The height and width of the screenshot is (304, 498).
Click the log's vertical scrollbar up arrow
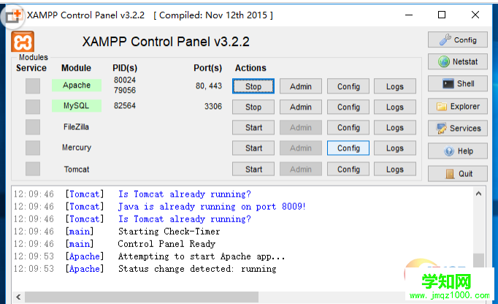tap(478, 194)
